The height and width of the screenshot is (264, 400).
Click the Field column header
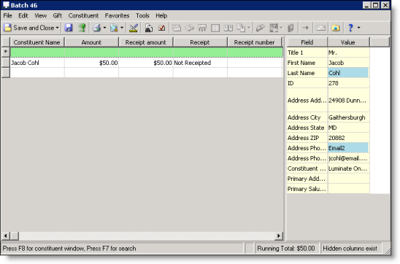(307, 42)
